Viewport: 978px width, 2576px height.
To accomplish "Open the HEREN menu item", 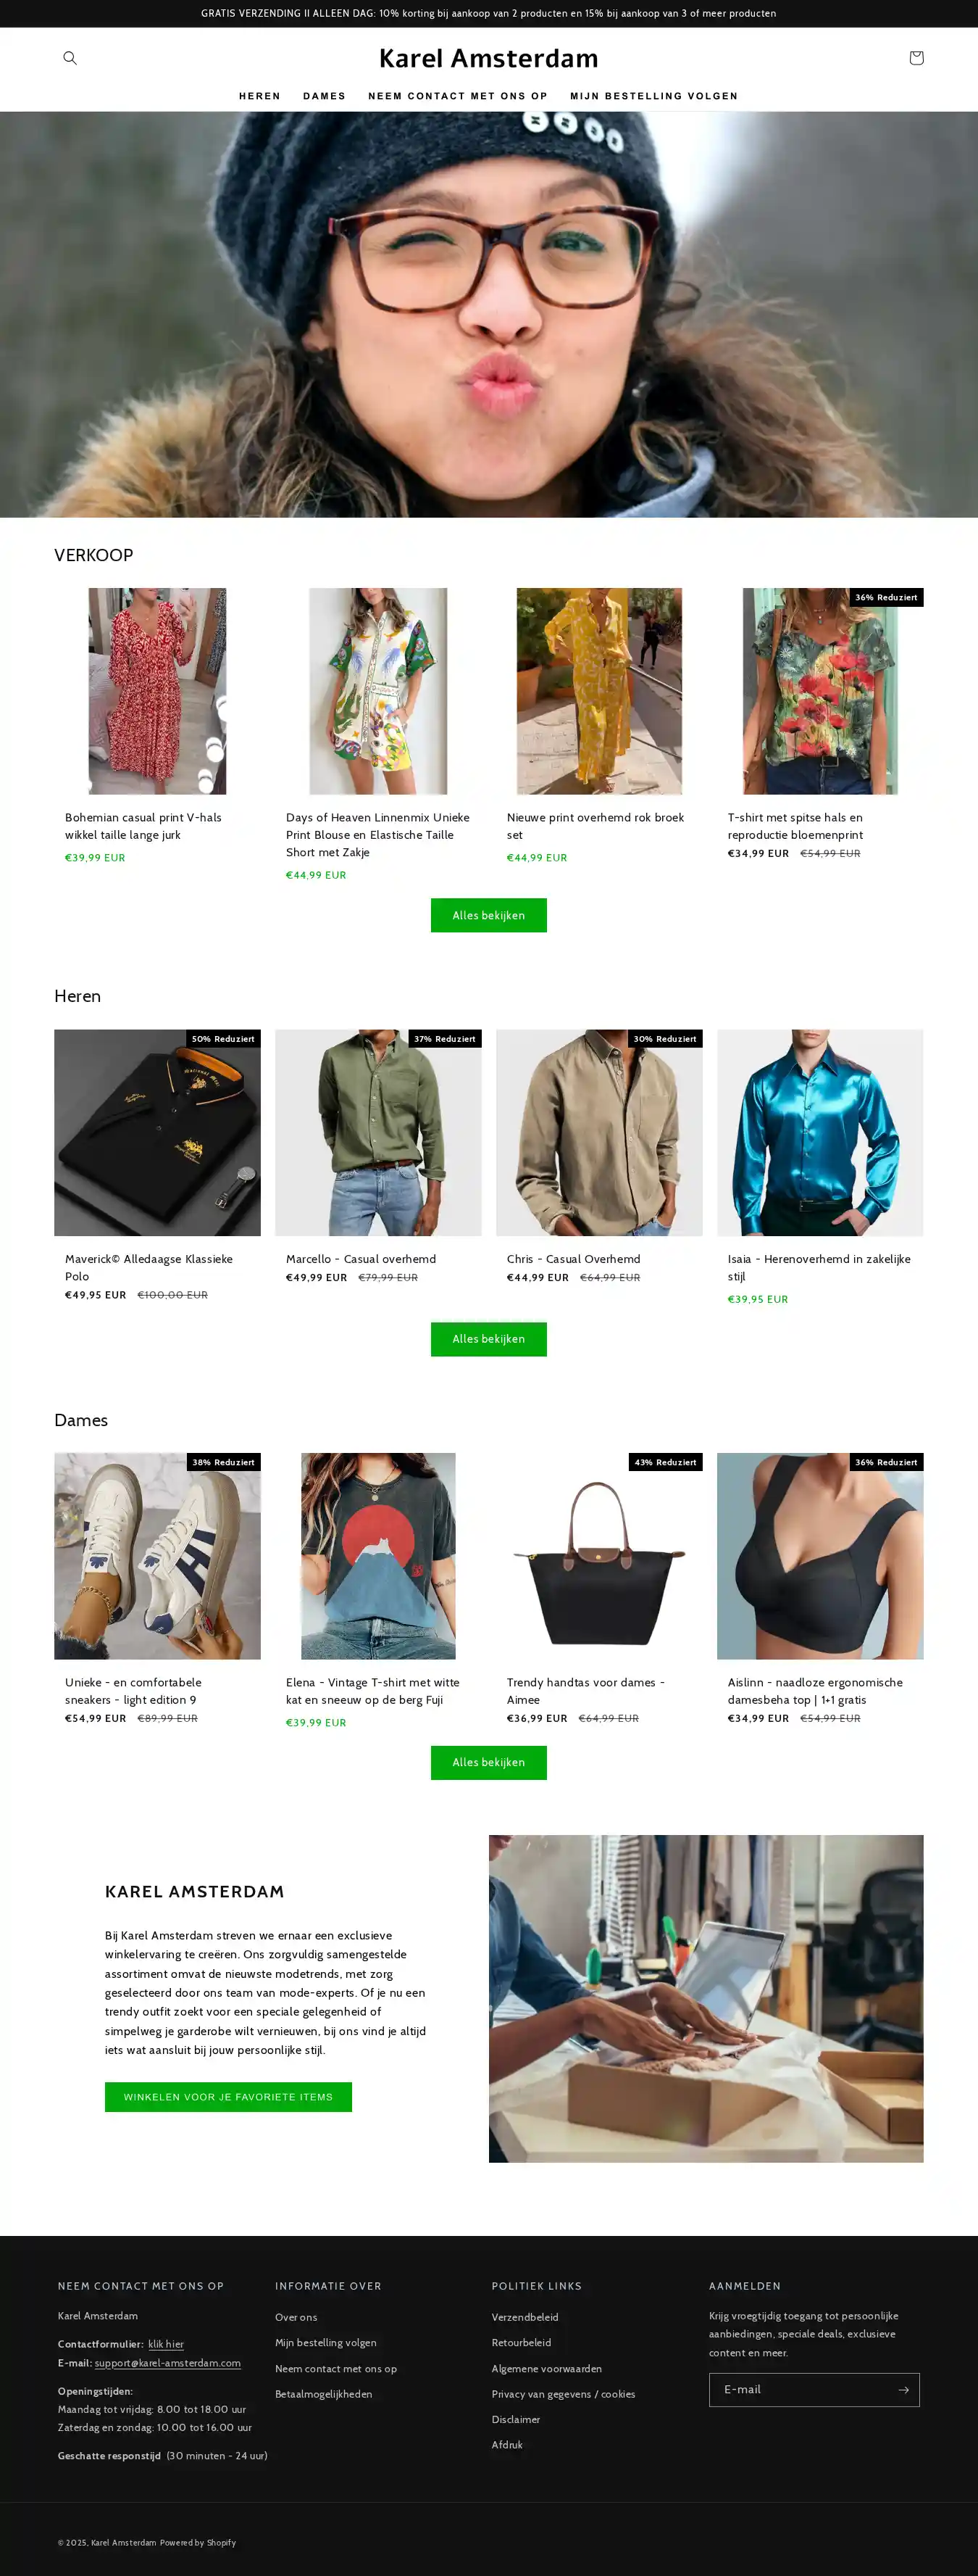I will tap(260, 96).
